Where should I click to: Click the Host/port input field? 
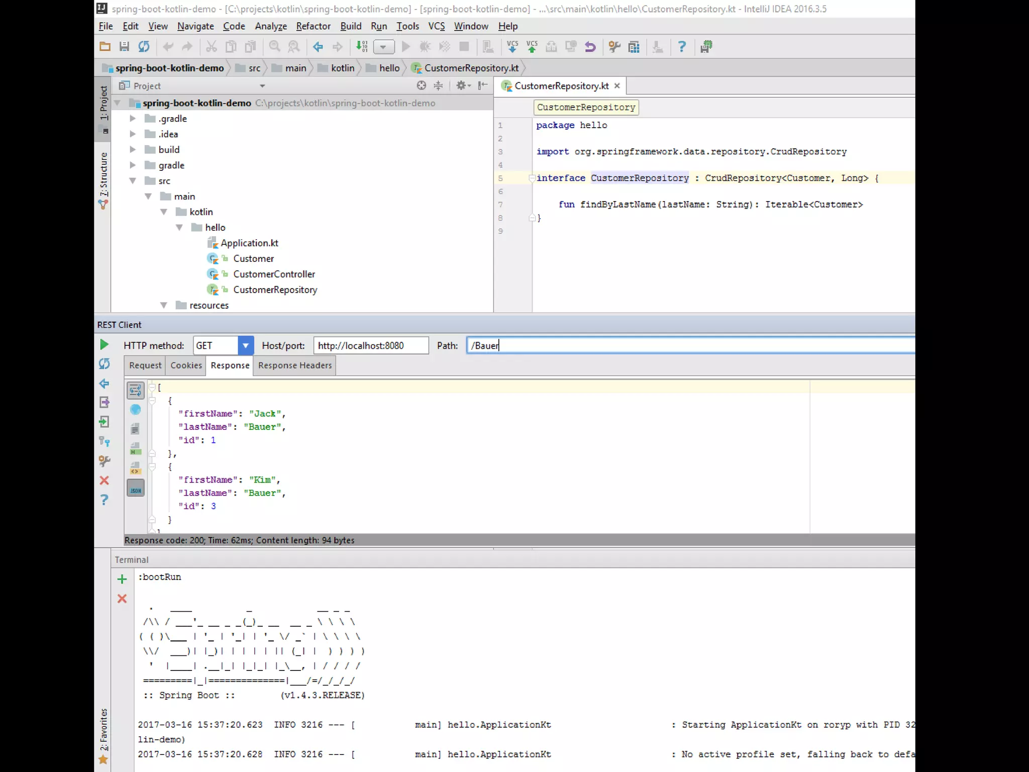click(x=371, y=346)
